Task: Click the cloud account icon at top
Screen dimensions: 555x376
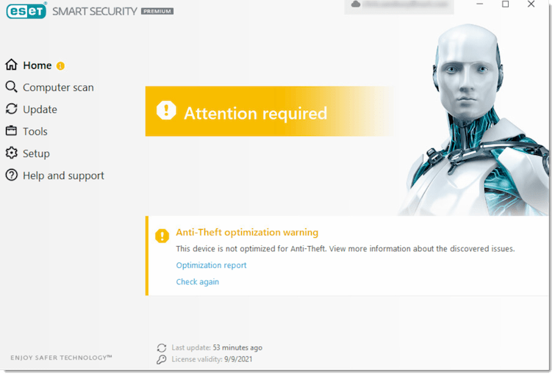Action: pos(356,4)
